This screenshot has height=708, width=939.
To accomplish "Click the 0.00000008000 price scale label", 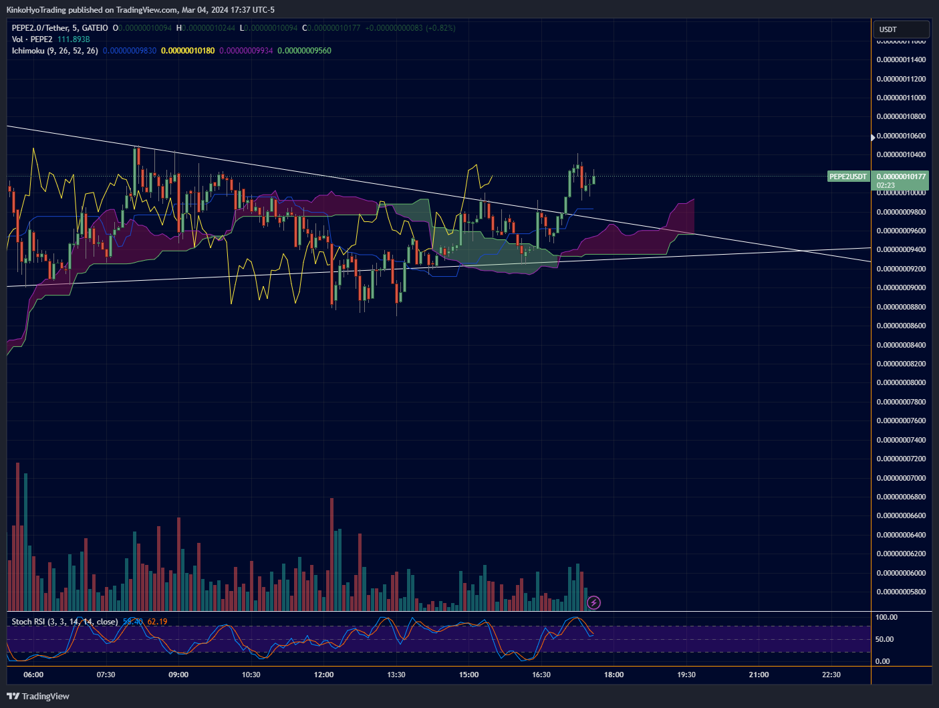I will [901, 382].
